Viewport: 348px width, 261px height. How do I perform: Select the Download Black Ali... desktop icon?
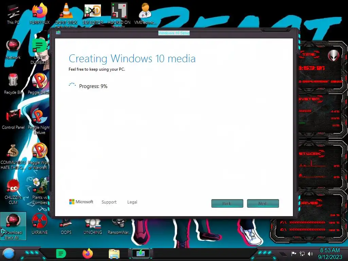point(13,226)
